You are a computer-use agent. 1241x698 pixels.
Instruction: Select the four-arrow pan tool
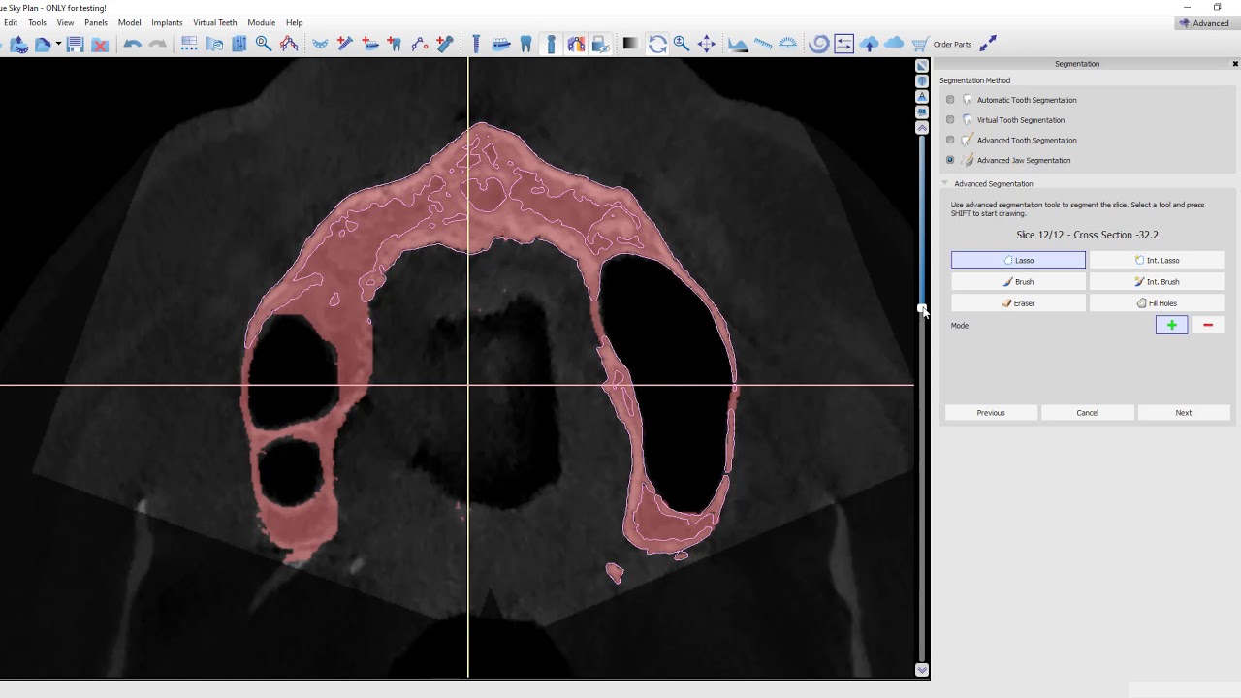tap(707, 44)
